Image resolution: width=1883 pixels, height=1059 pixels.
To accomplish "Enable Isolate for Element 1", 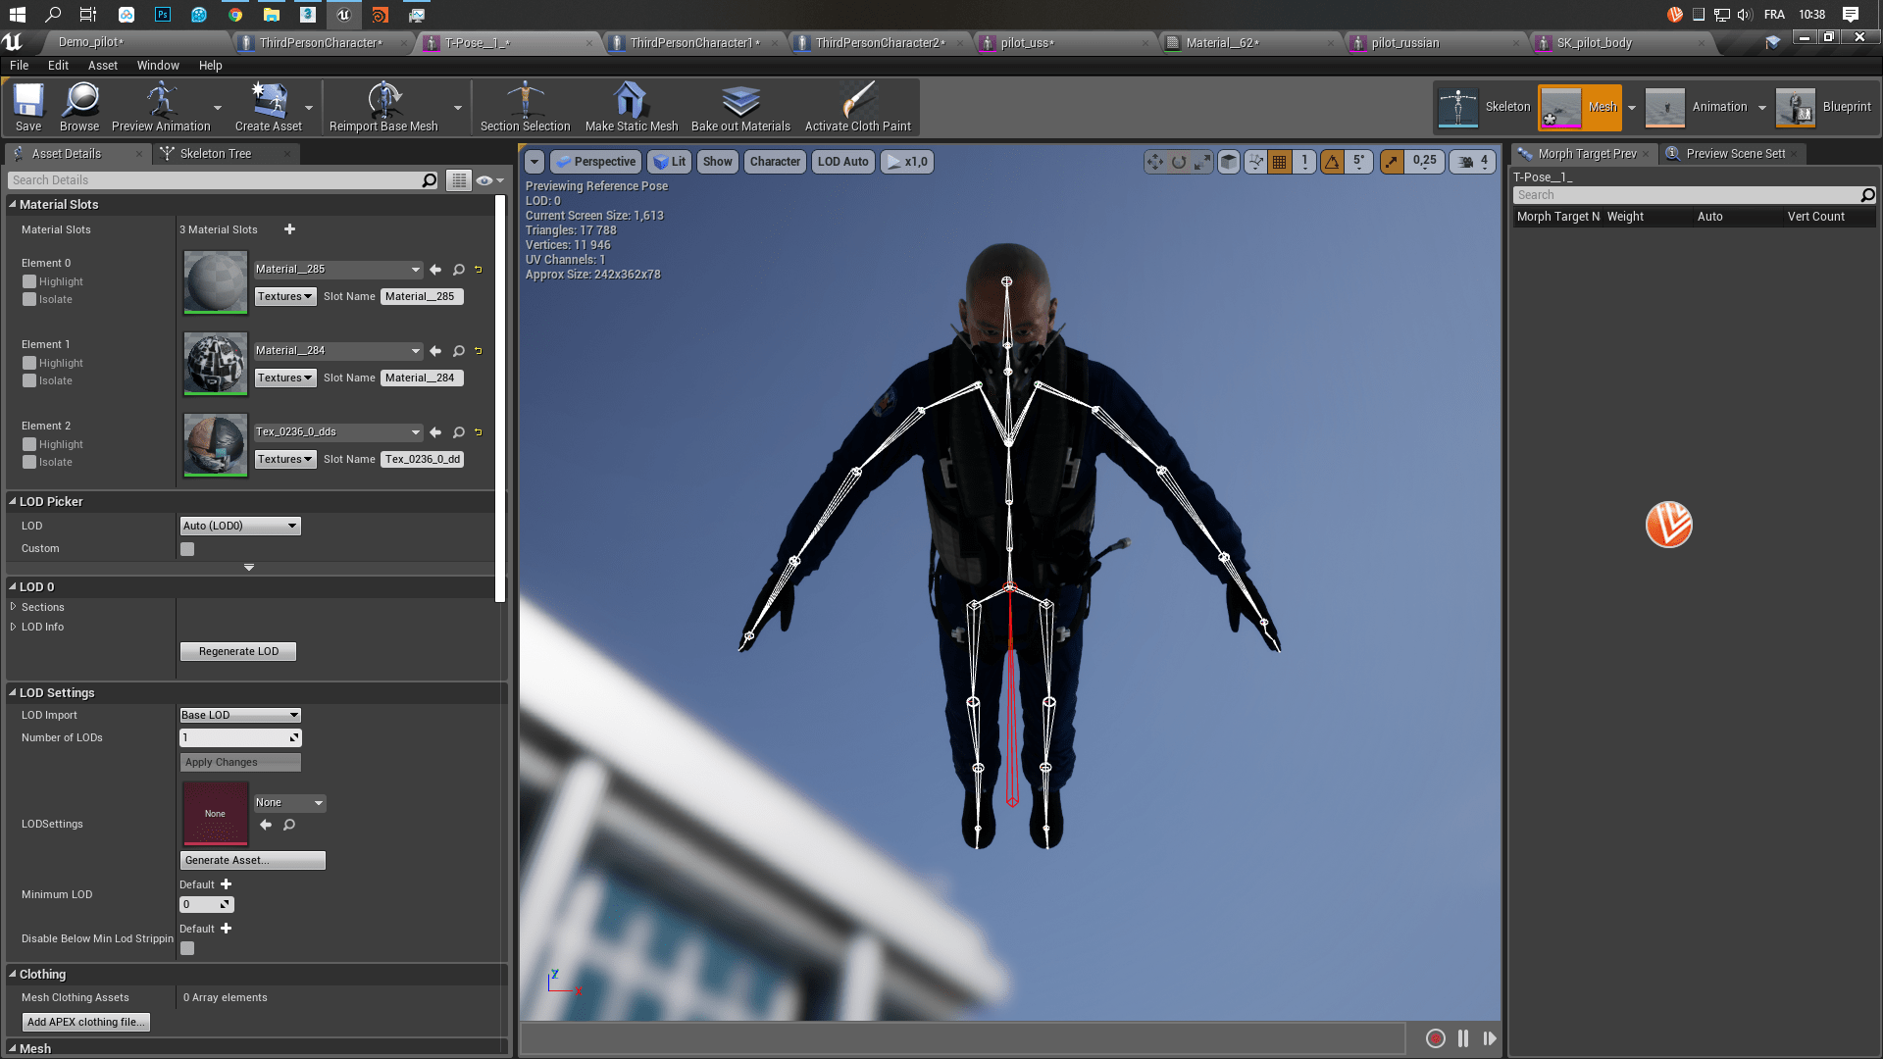I will point(29,381).
